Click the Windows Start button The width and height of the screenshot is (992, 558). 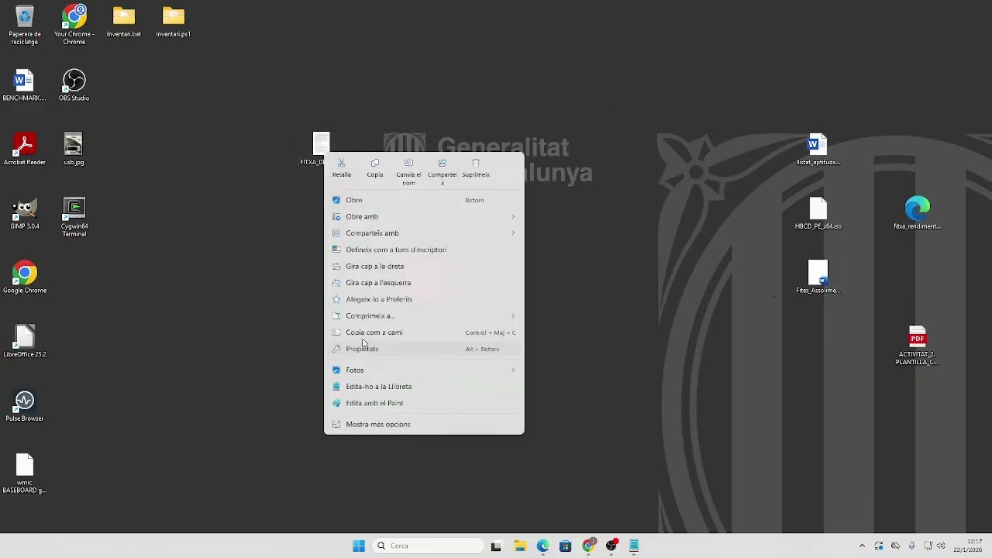pyautogui.click(x=359, y=546)
